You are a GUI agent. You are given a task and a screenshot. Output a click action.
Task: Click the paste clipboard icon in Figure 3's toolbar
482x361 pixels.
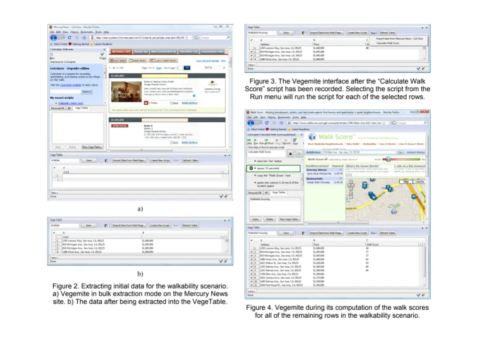[303, 33]
